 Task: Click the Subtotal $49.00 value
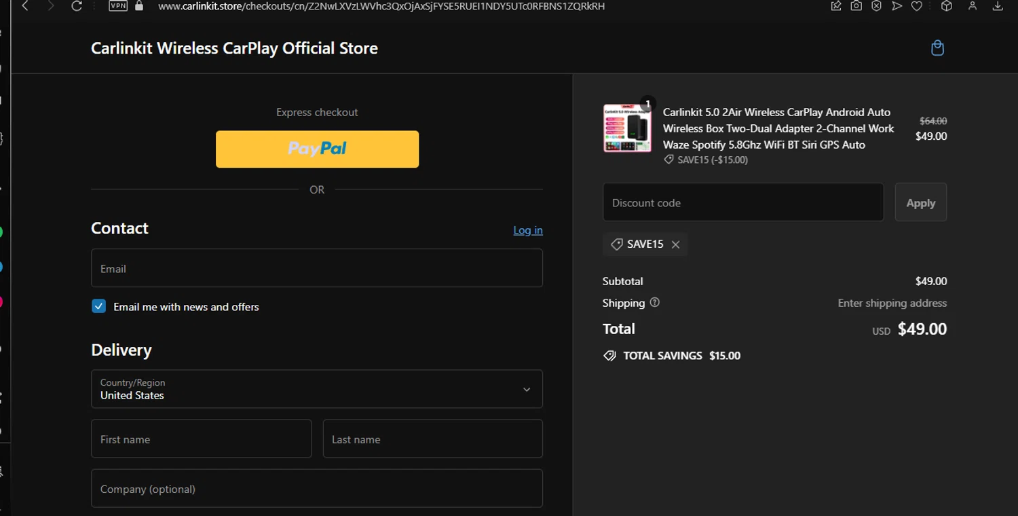click(x=931, y=281)
